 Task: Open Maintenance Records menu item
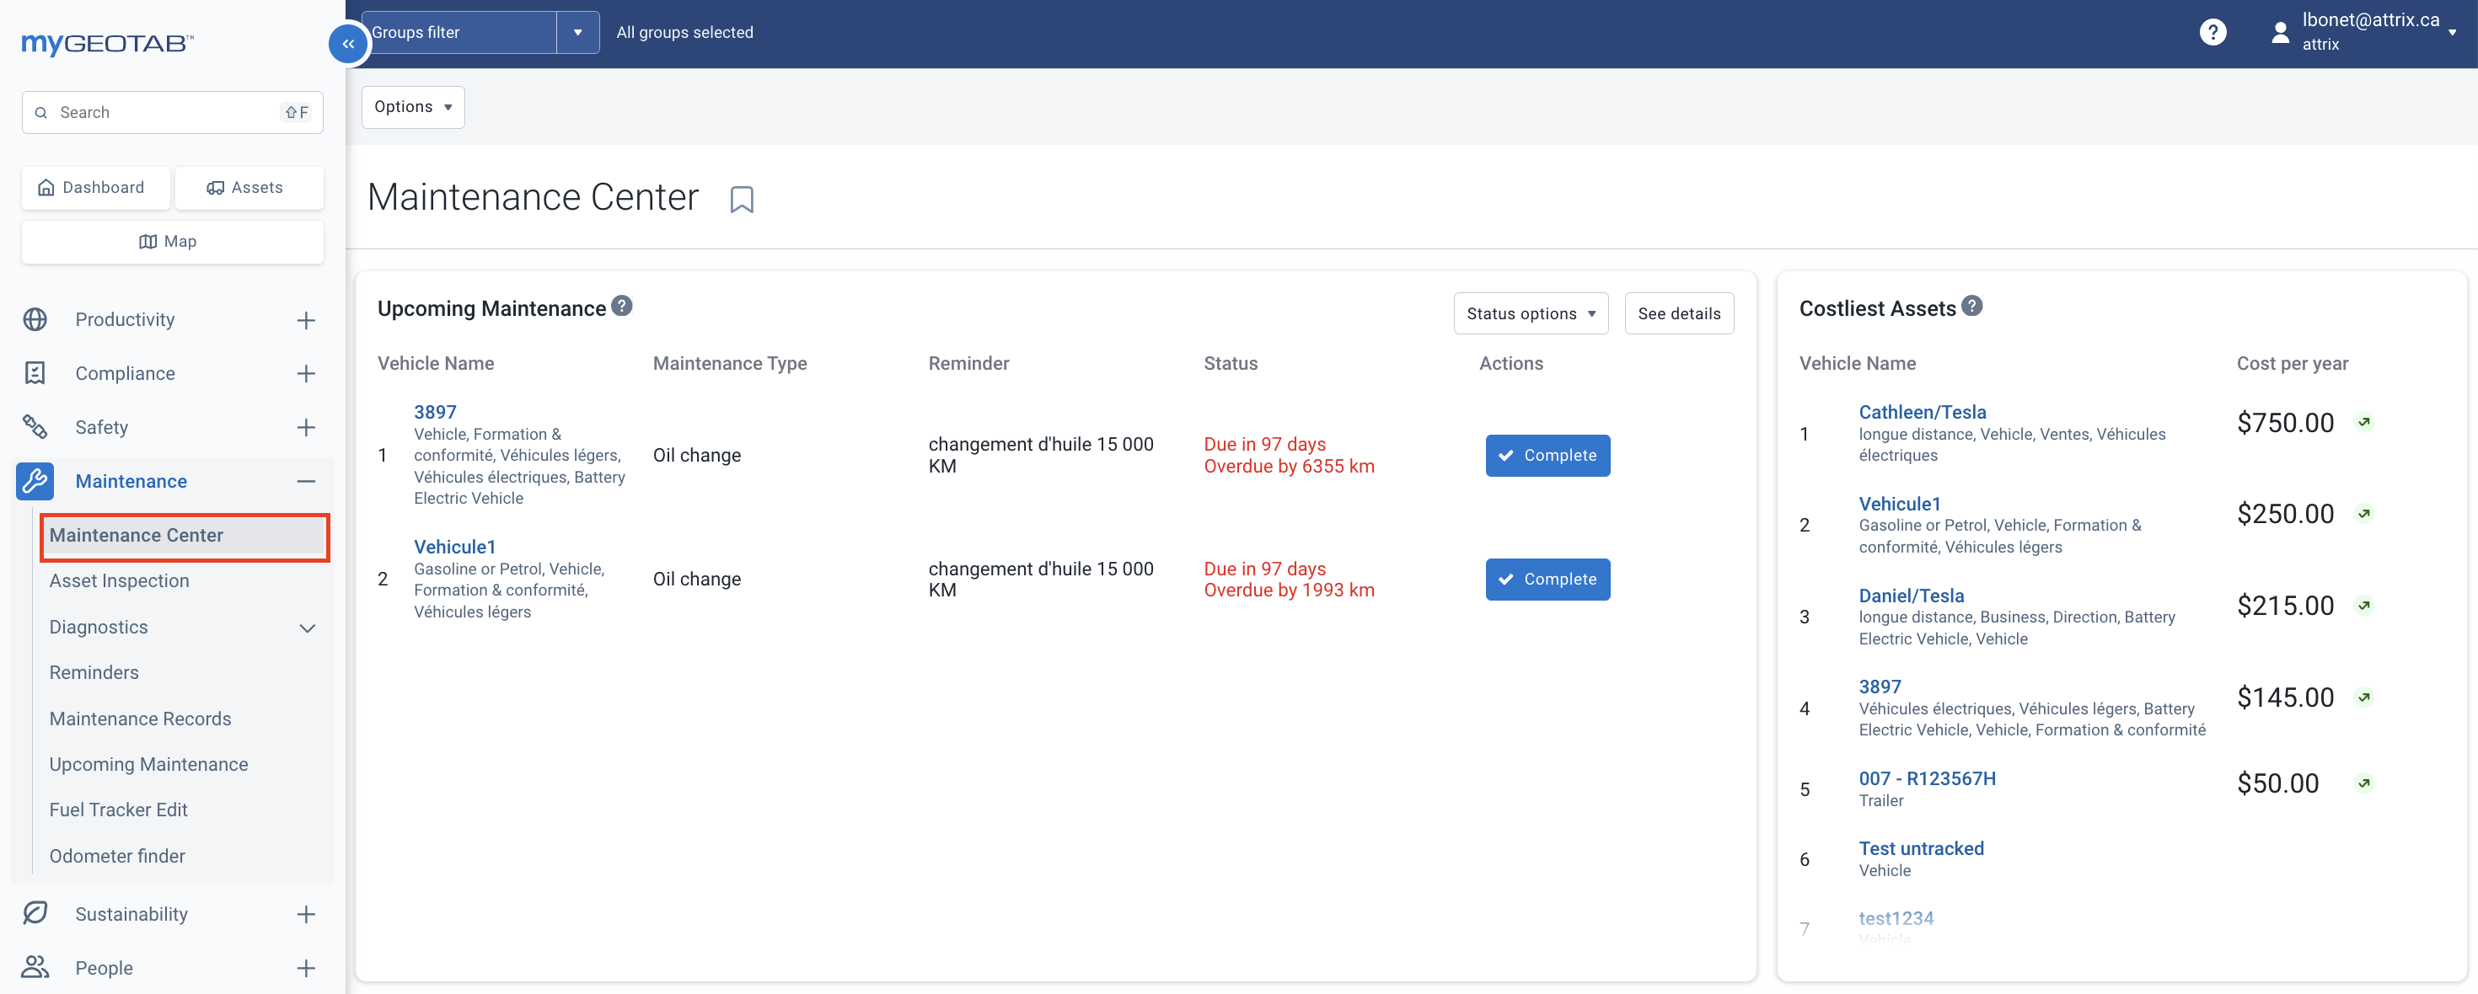click(141, 719)
